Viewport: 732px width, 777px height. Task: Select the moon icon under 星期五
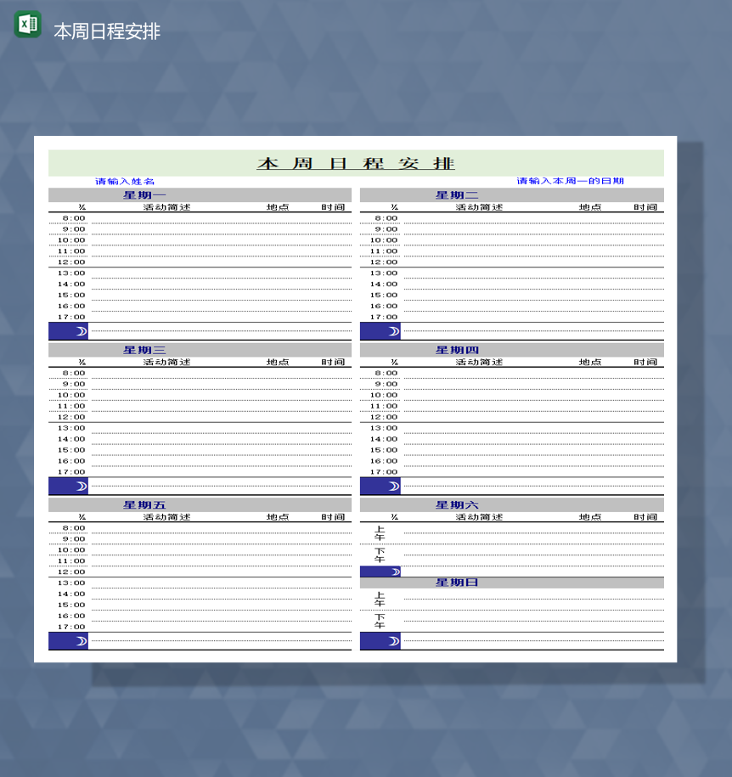pyautogui.click(x=81, y=639)
